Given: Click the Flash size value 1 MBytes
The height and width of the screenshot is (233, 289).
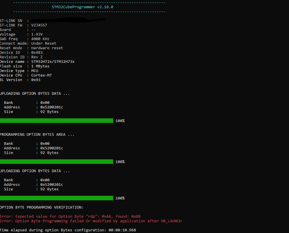Looking at the screenshot, I should (40, 66).
